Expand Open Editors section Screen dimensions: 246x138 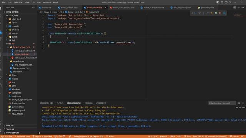click(x=20, y=12)
